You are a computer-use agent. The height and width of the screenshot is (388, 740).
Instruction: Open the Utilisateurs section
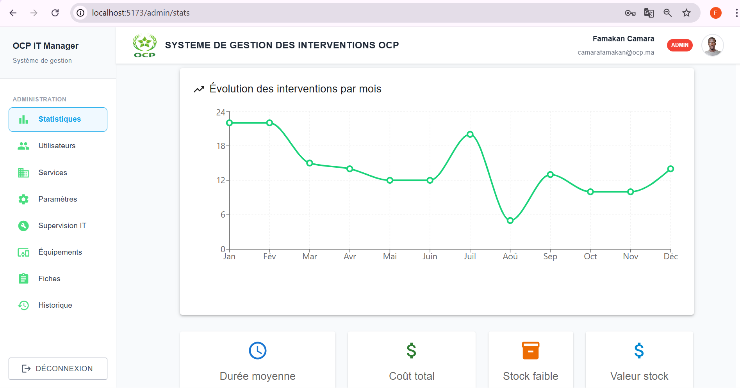pos(57,146)
